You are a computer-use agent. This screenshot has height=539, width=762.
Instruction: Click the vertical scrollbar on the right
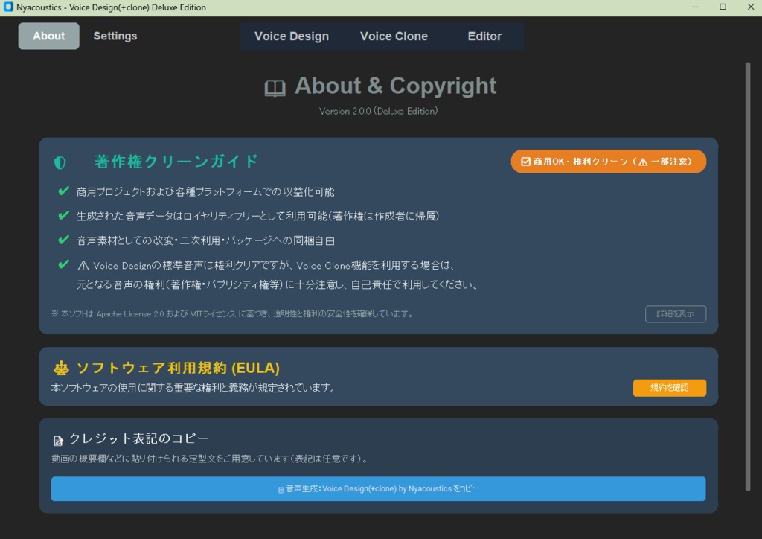pos(748,276)
